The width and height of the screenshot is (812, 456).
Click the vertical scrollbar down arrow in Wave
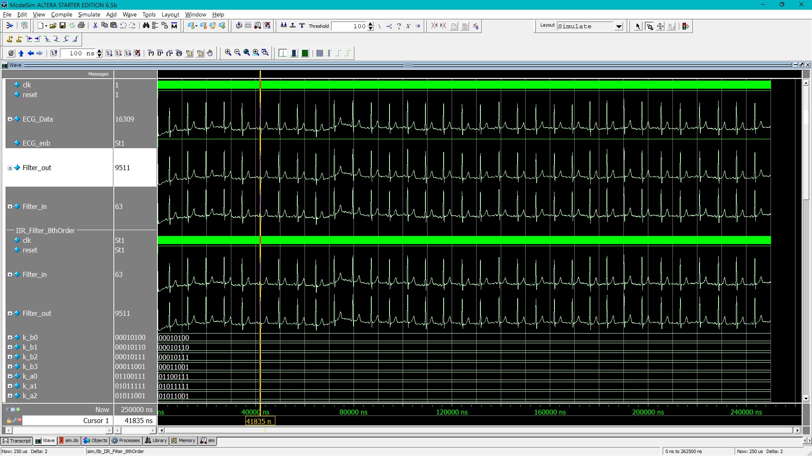point(806,398)
